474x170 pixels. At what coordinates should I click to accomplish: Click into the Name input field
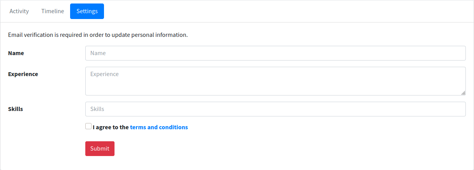point(275,53)
